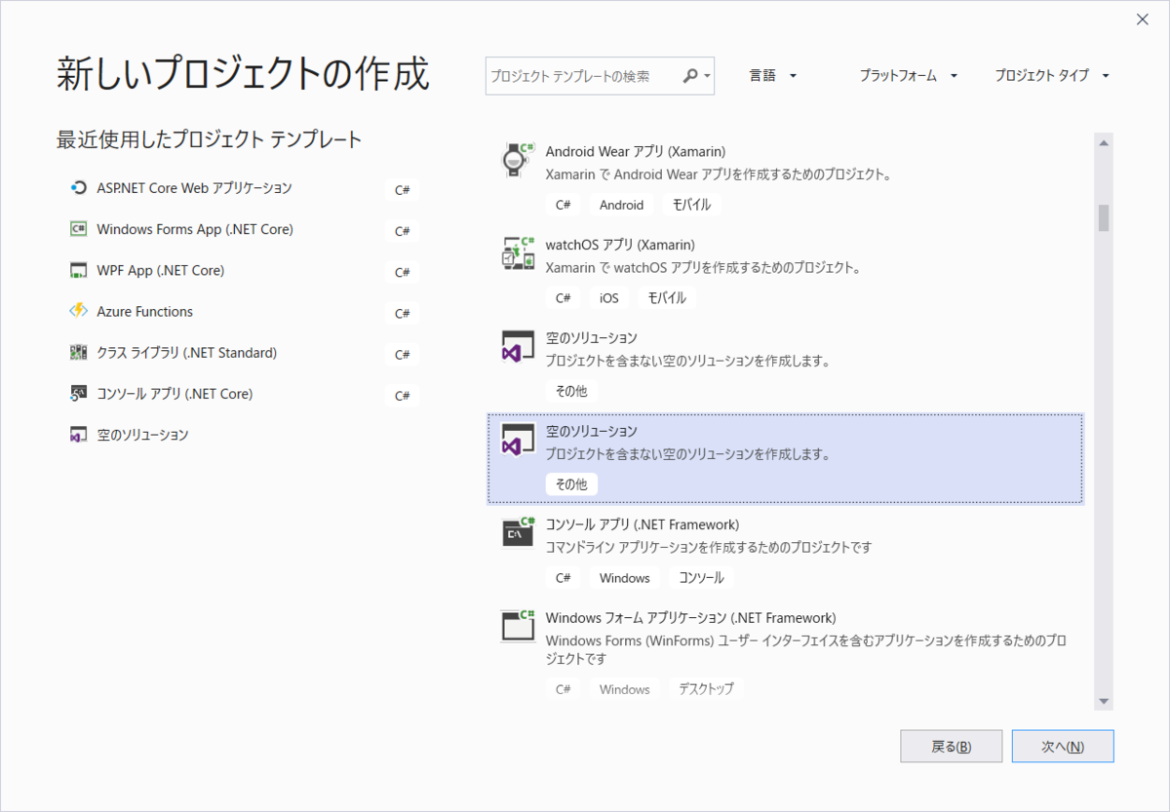Click the コンソール アプリ (.NET Core) icon
The image size is (1170, 812).
tap(79, 394)
